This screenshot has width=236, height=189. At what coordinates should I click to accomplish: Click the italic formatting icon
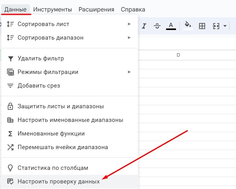[144, 26]
